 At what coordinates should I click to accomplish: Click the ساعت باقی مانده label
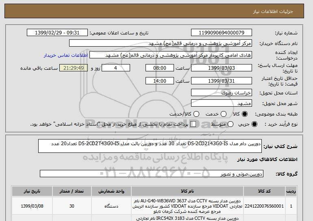click(39, 68)
